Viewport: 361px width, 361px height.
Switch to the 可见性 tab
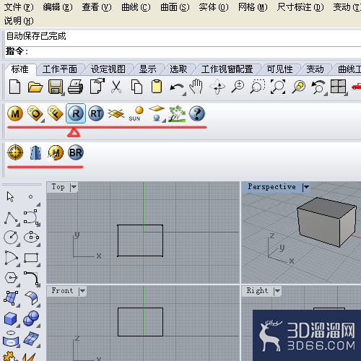point(279,69)
